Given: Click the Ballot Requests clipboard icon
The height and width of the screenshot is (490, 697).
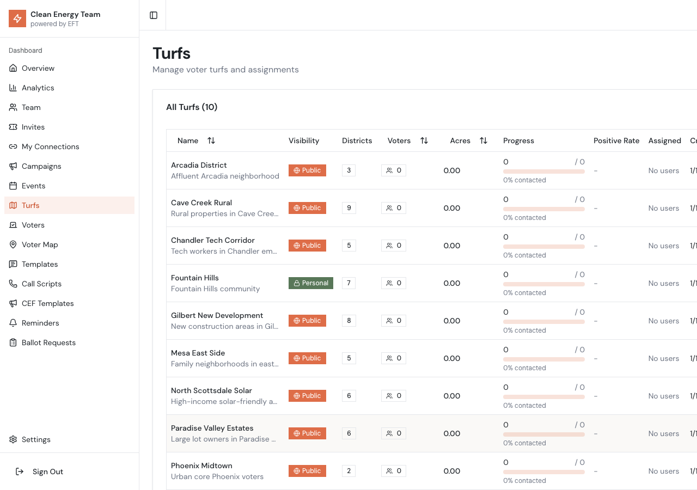Looking at the screenshot, I should point(13,342).
